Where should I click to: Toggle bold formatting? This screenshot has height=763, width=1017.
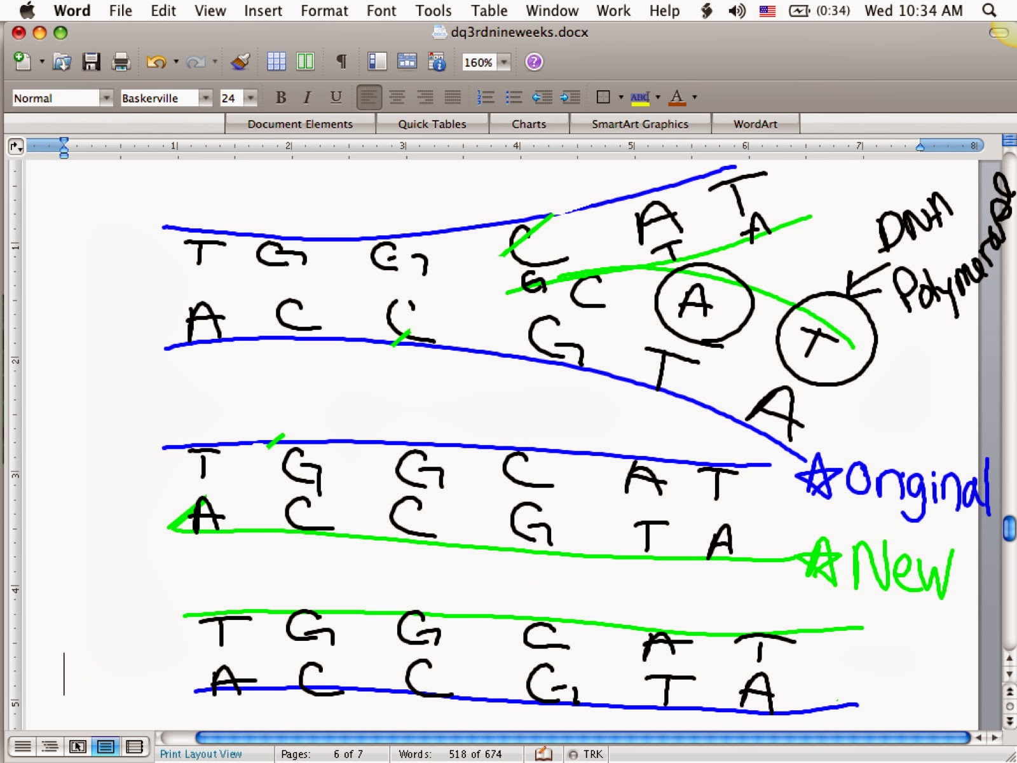click(280, 97)
